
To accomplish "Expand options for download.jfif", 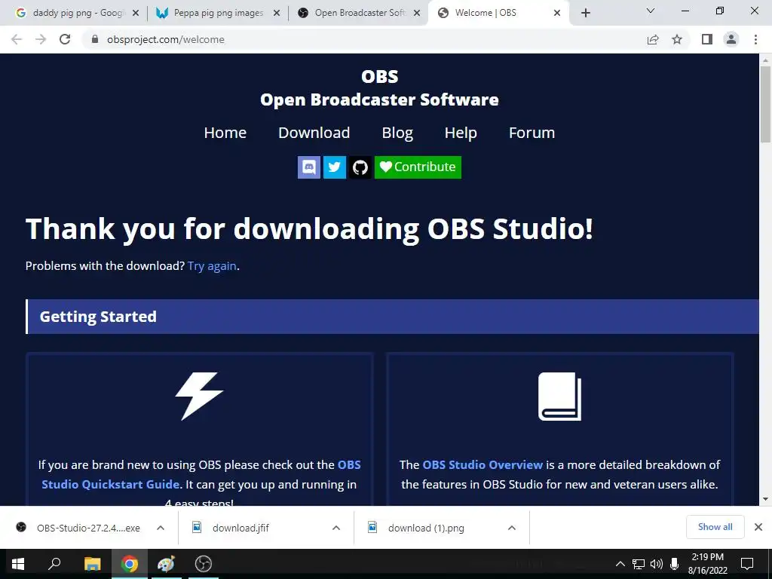I will tap(336, 528).
